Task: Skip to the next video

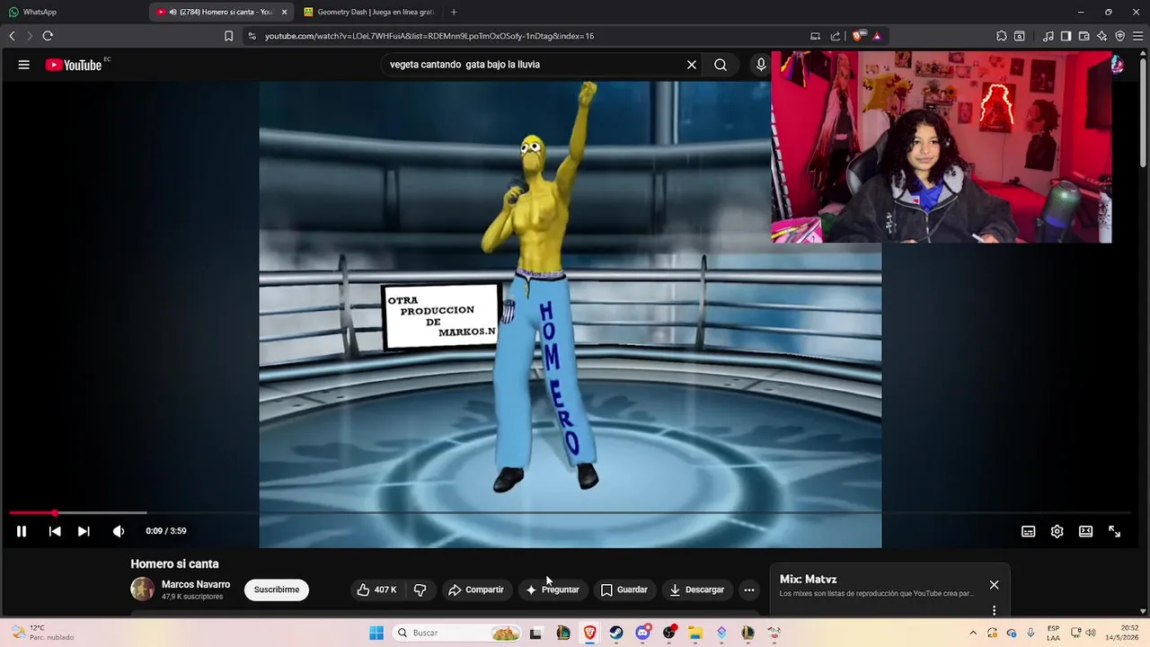Action: point(84,531)
